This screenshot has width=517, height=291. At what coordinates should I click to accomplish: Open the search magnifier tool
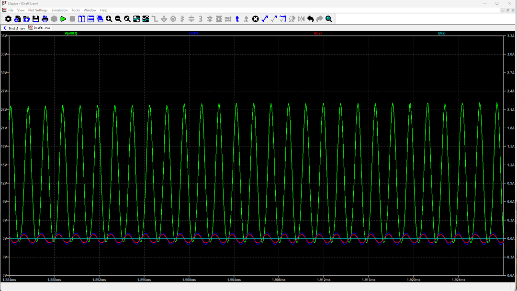click(329, 19)
